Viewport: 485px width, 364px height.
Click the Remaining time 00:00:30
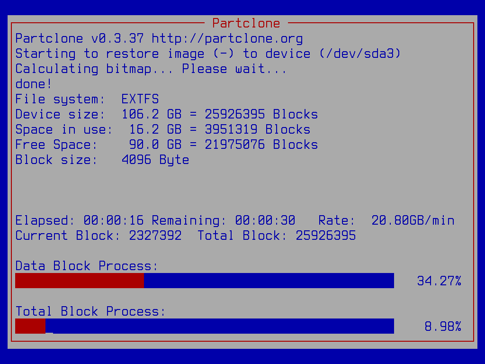tap(265, 220)
